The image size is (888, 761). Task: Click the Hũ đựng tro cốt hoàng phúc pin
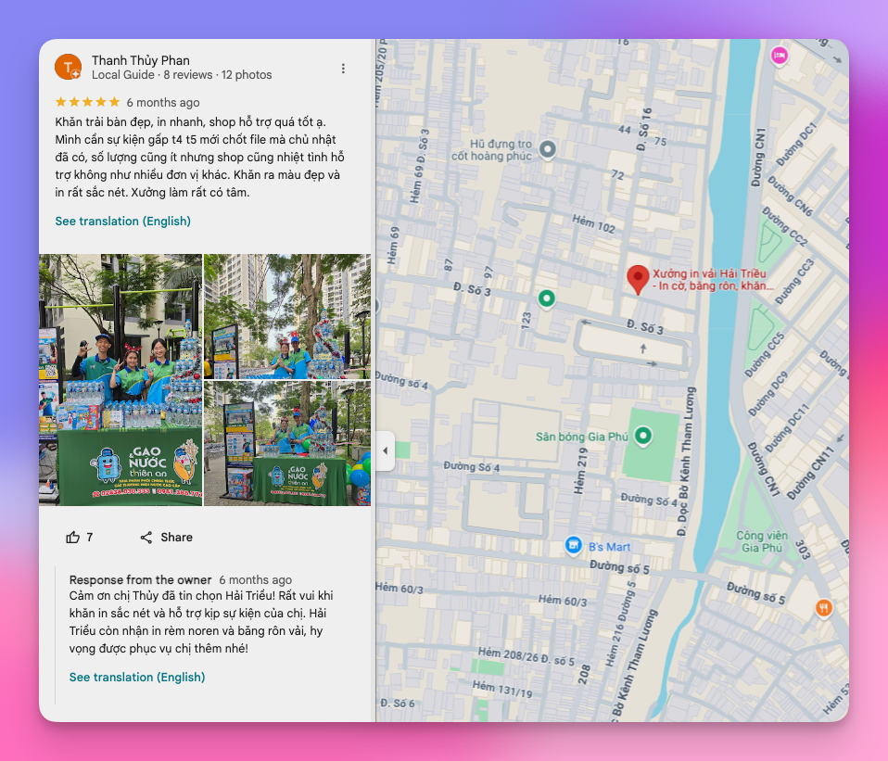click(x=547, y=149)
